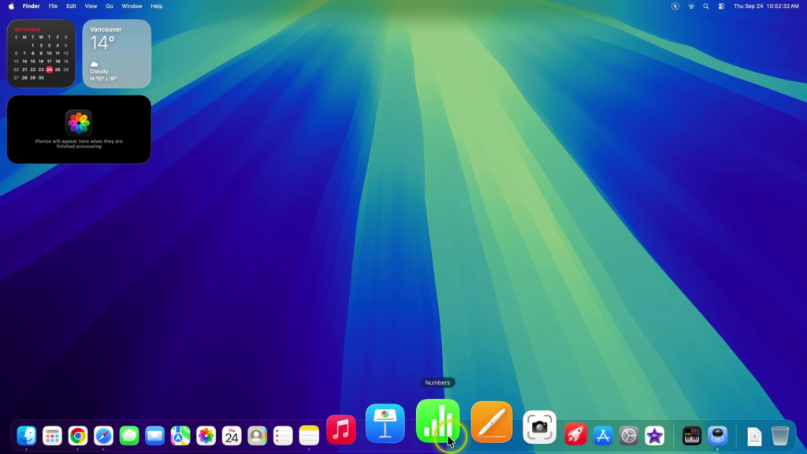Open Calendar app from the Dock
Image resolution: width=807 pixels, height=454 pixels.
point(232,436)
